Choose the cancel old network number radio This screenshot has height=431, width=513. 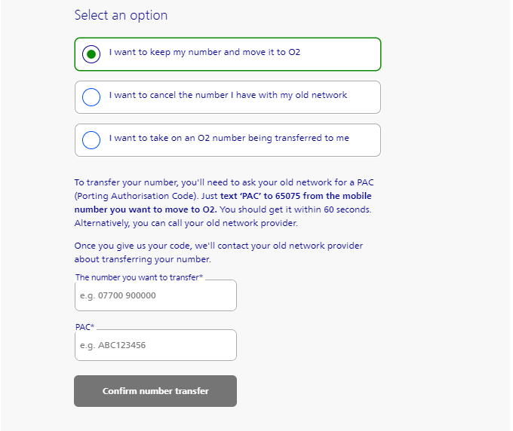point(91,97)
